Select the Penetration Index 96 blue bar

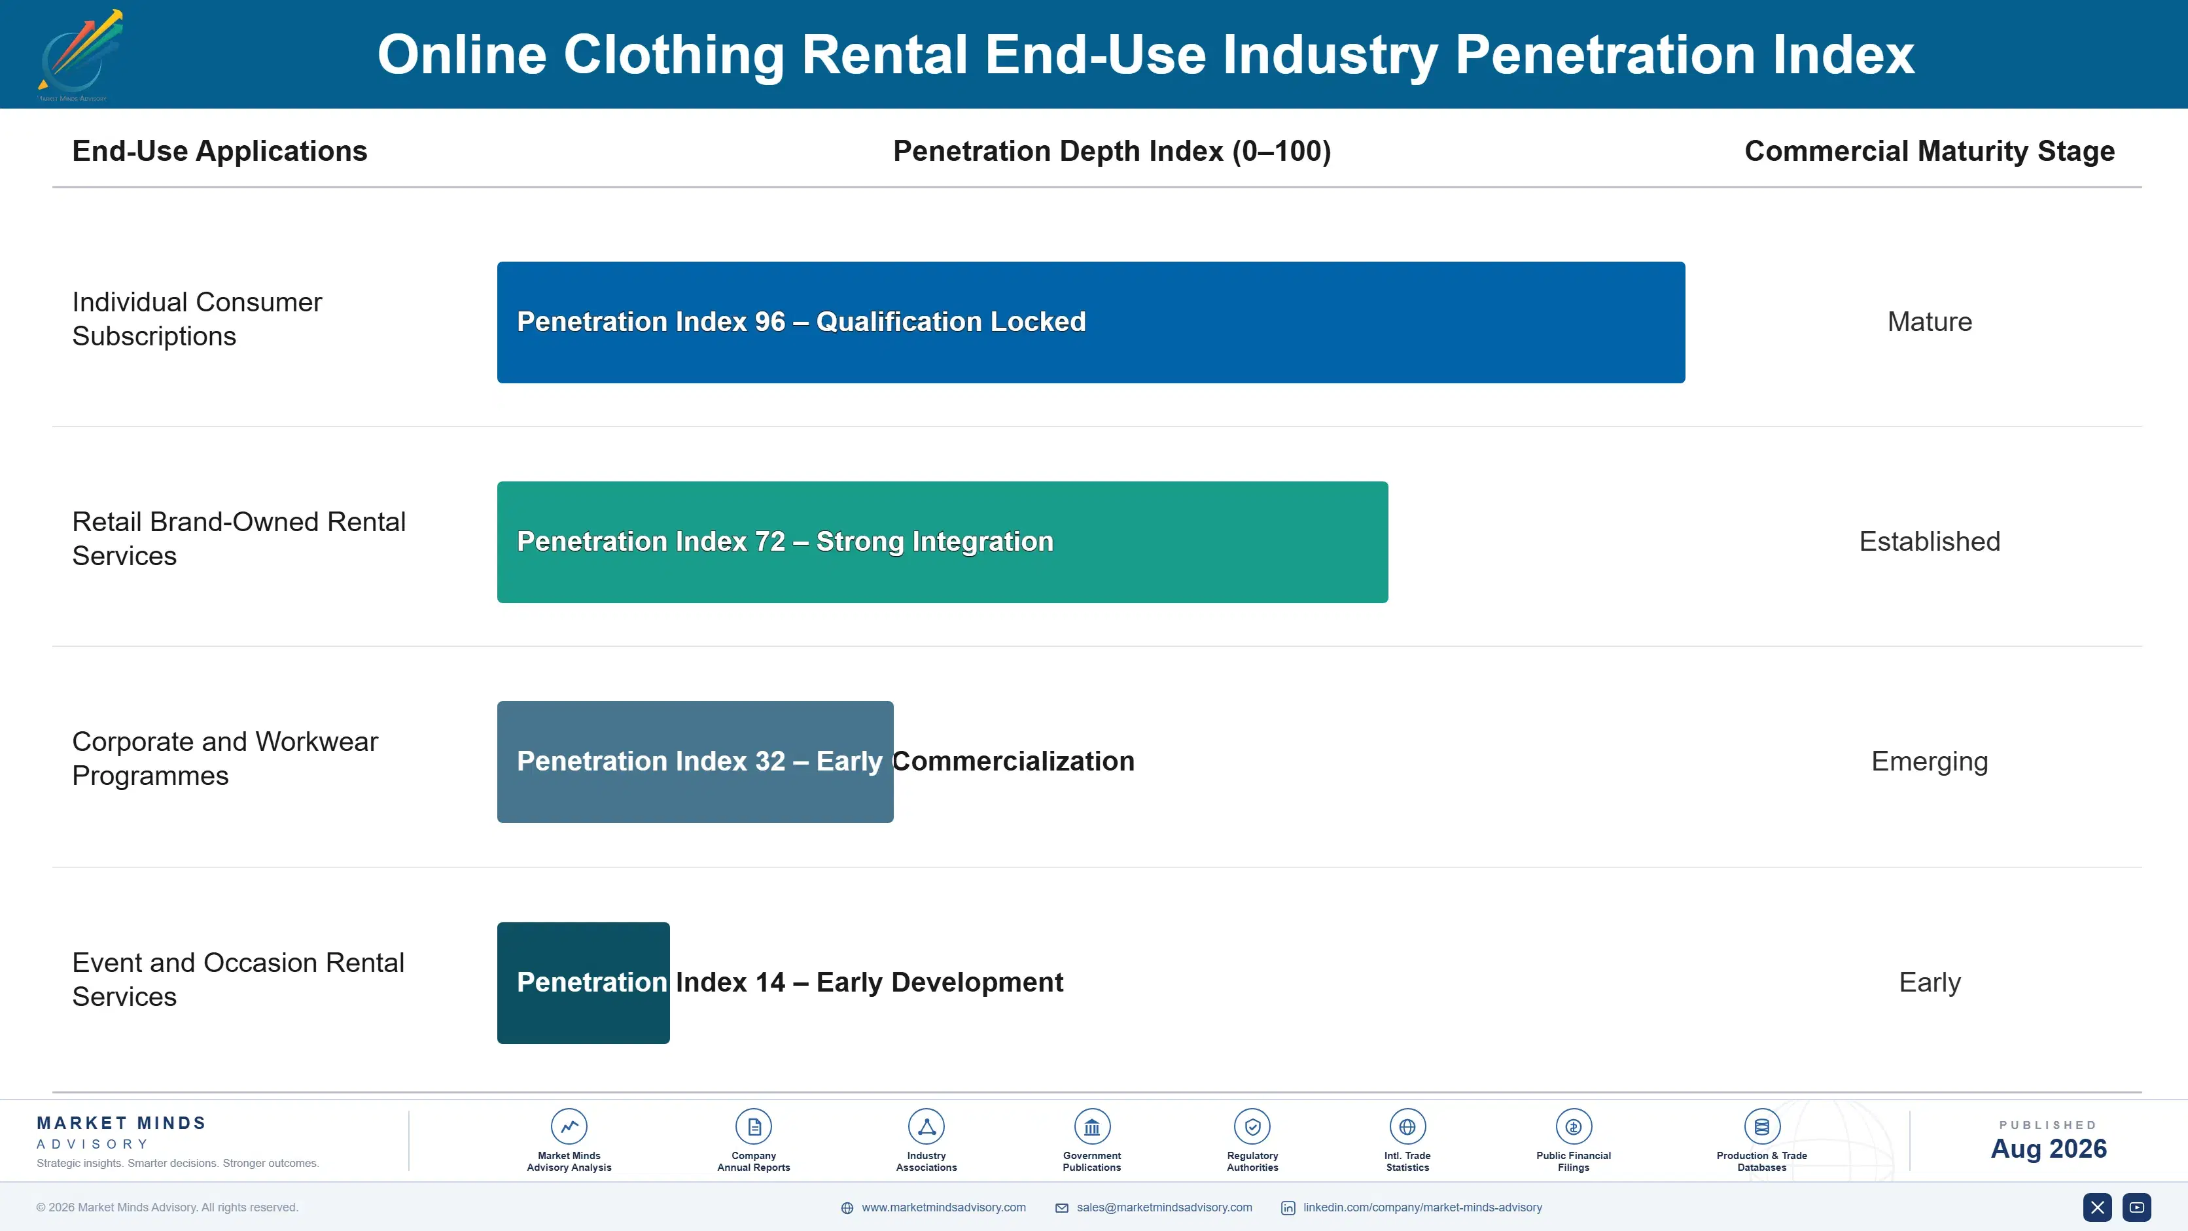point(1091,322)
